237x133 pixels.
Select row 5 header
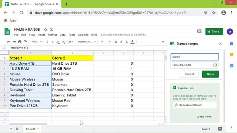[x=4, y=79]
